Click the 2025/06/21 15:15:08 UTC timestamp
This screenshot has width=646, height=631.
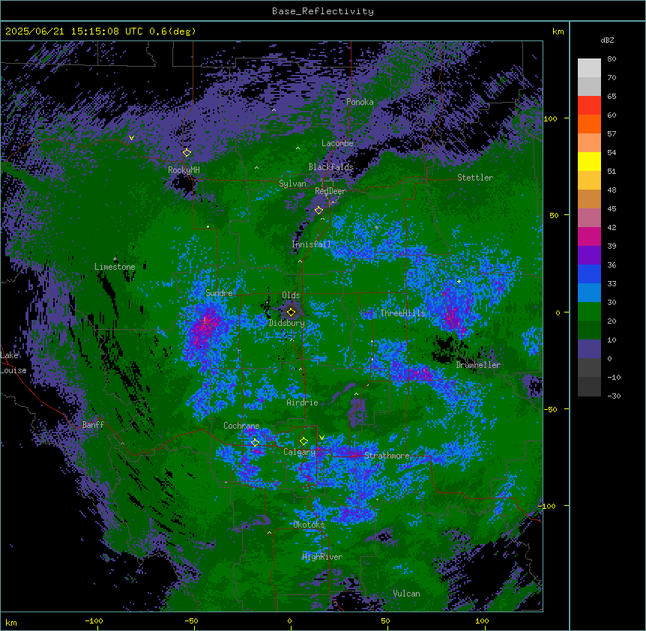coord(74,31)
